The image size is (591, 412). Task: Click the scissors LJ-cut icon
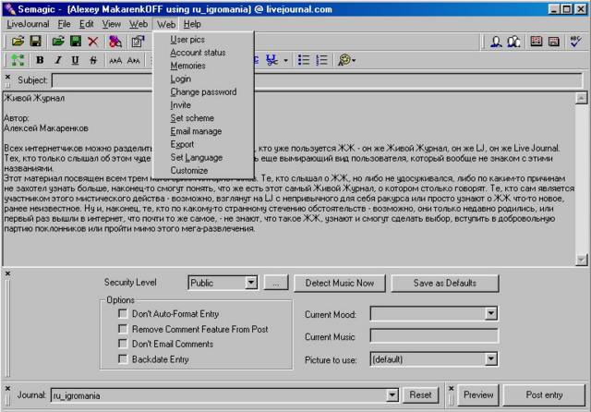[x=271, y=60]
